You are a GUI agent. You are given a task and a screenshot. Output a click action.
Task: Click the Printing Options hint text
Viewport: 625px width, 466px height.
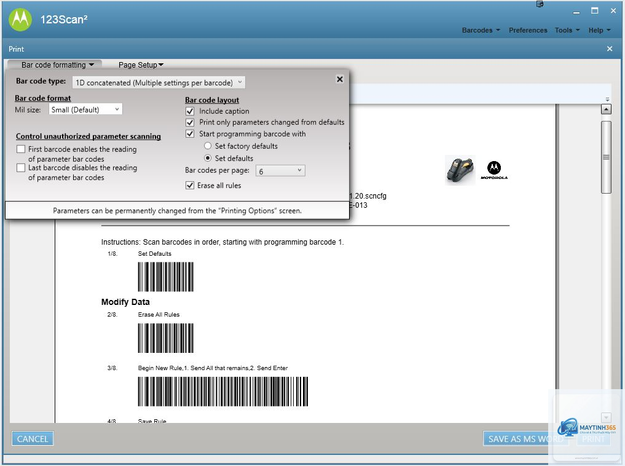point(178,210)
